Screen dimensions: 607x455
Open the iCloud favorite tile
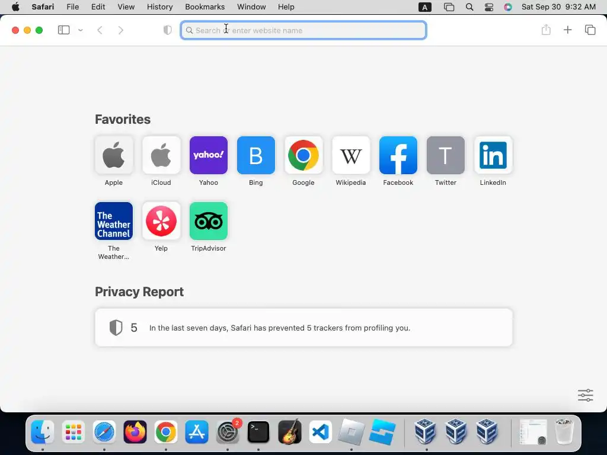[161, 155]
